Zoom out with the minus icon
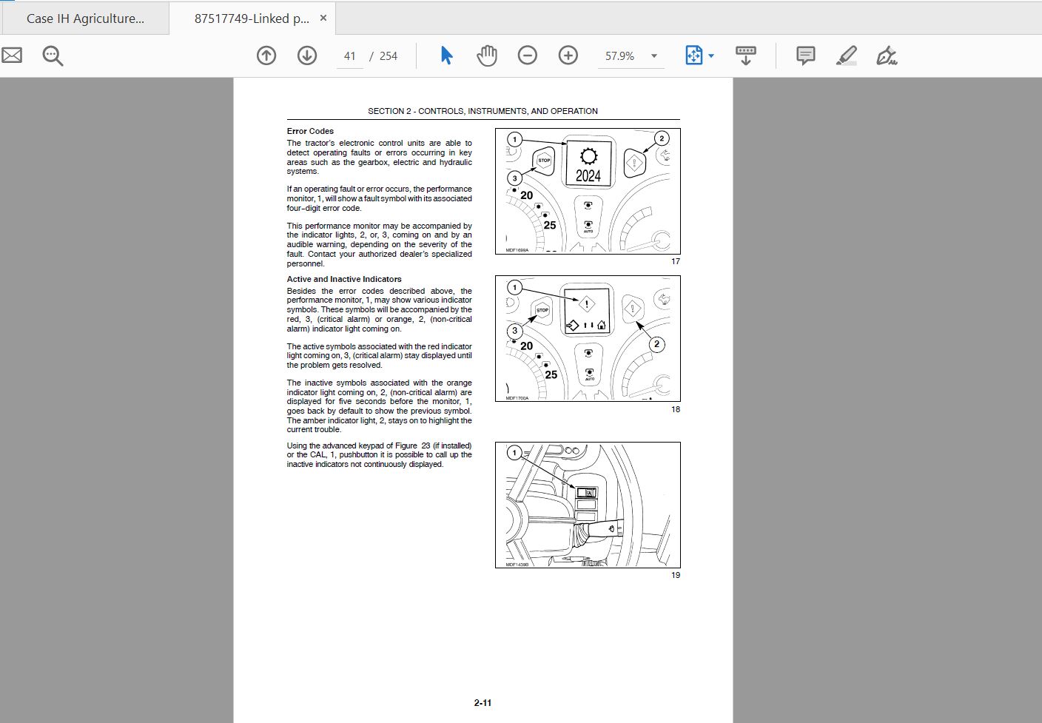Image resolution: width=1042 pixels, height=723 pixels. click(528, 56)
